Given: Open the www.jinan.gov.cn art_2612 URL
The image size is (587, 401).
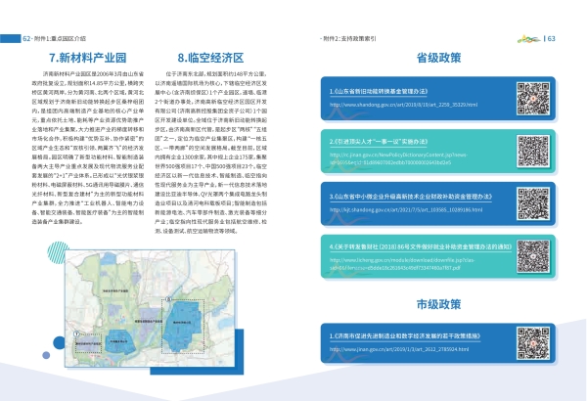Looking at the screenshot, I should 401,348.
